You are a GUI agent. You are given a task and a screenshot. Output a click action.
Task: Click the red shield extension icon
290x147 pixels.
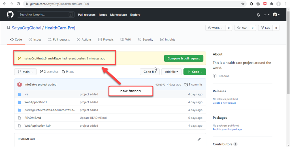265,4
